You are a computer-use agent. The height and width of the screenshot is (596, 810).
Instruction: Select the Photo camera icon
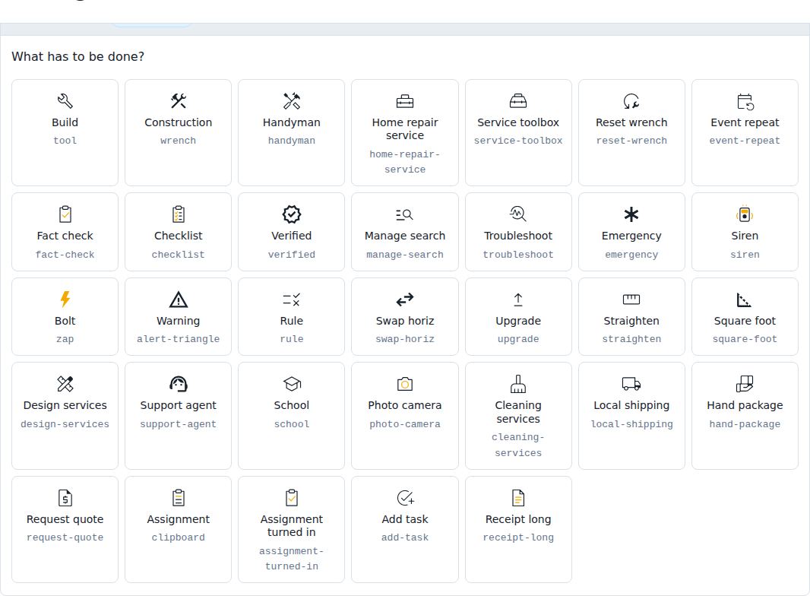click(x=405, y=384)
